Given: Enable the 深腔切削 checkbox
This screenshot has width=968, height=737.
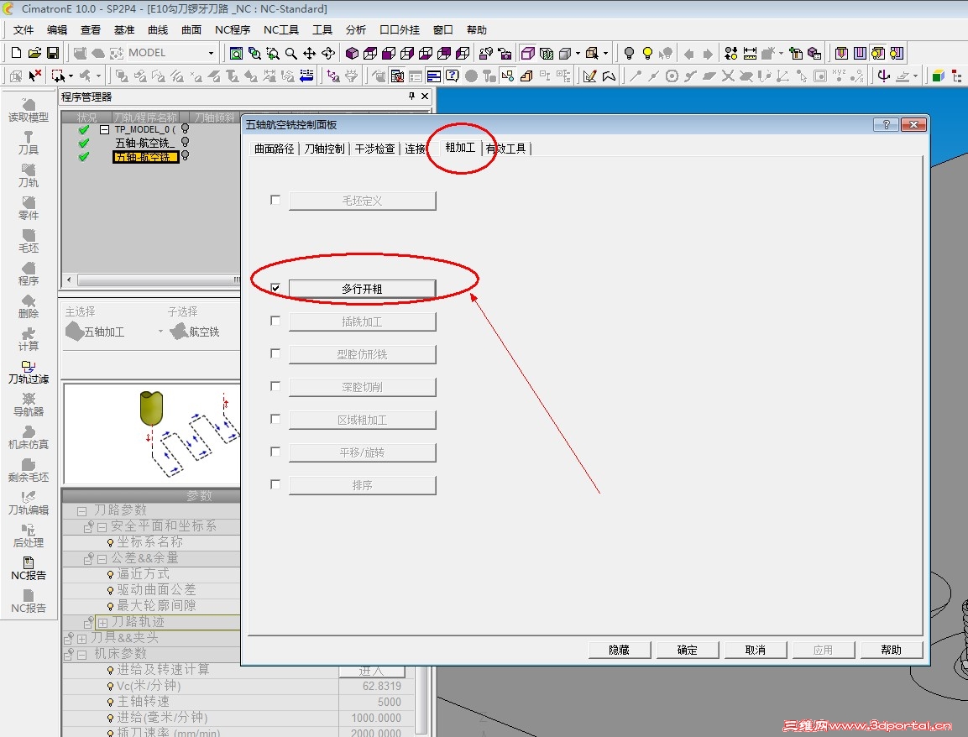Looking at the screenshot, I should pos(275,386).
